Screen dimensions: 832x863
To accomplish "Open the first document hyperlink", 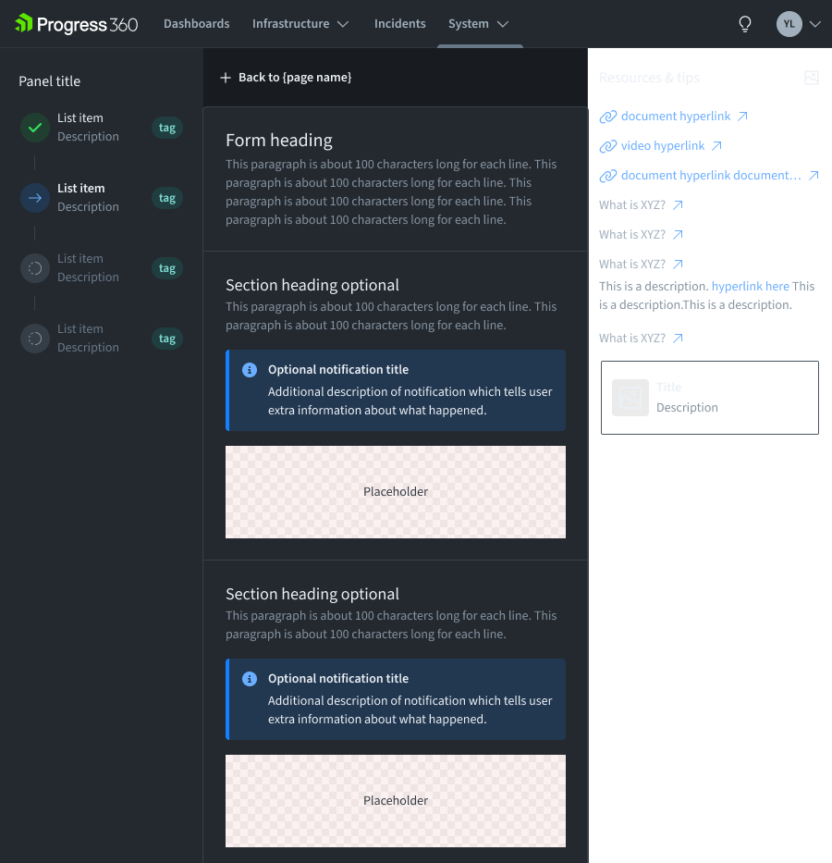I will pyautogui.click(x=675, y=117).
